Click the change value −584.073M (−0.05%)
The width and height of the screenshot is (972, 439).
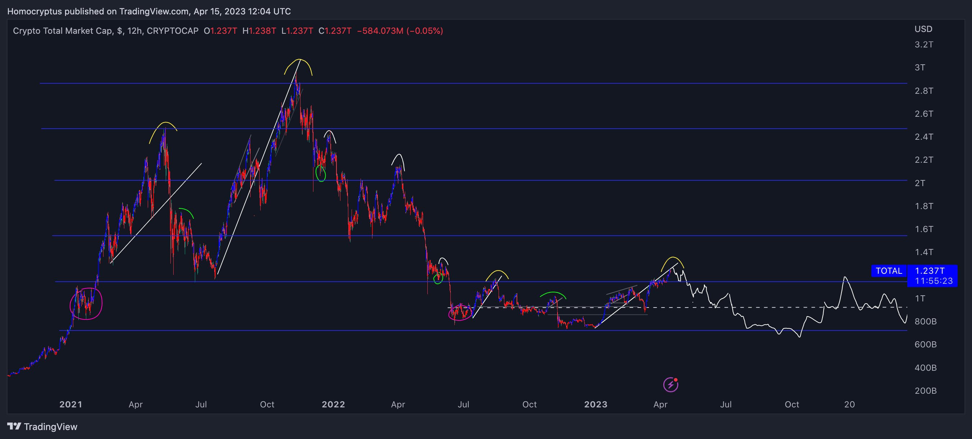400,31
